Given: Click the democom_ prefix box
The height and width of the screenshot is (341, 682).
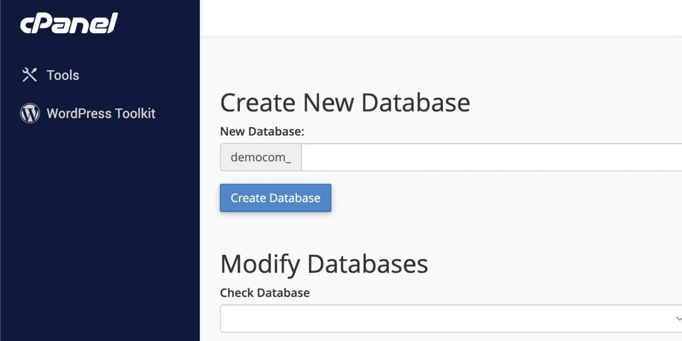Looking at the screenshot, I should (260, 157).
